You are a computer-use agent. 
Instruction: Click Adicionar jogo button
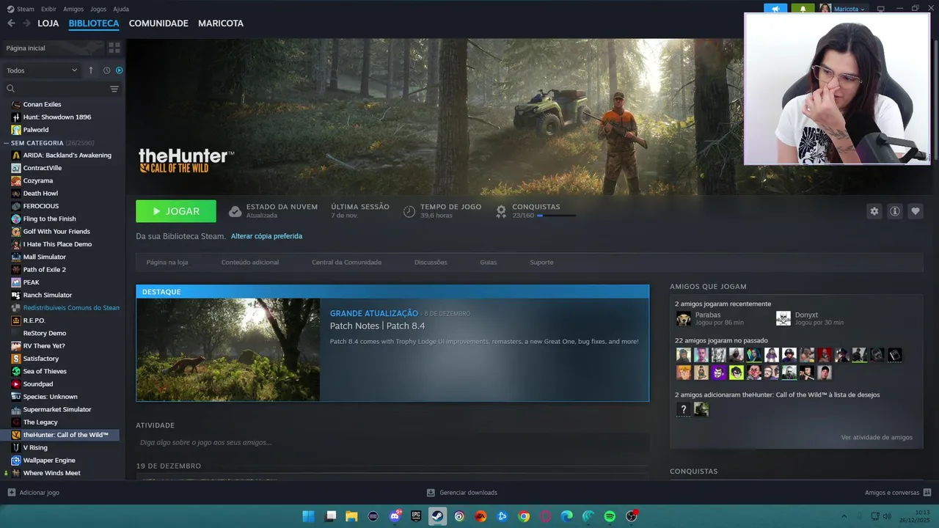[33, 493]
